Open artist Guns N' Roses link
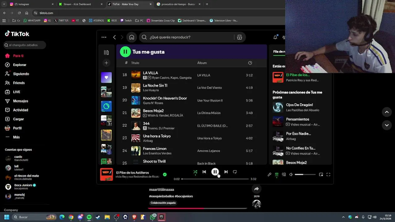Viewport: 395px width, 222px height. point(153,103)
